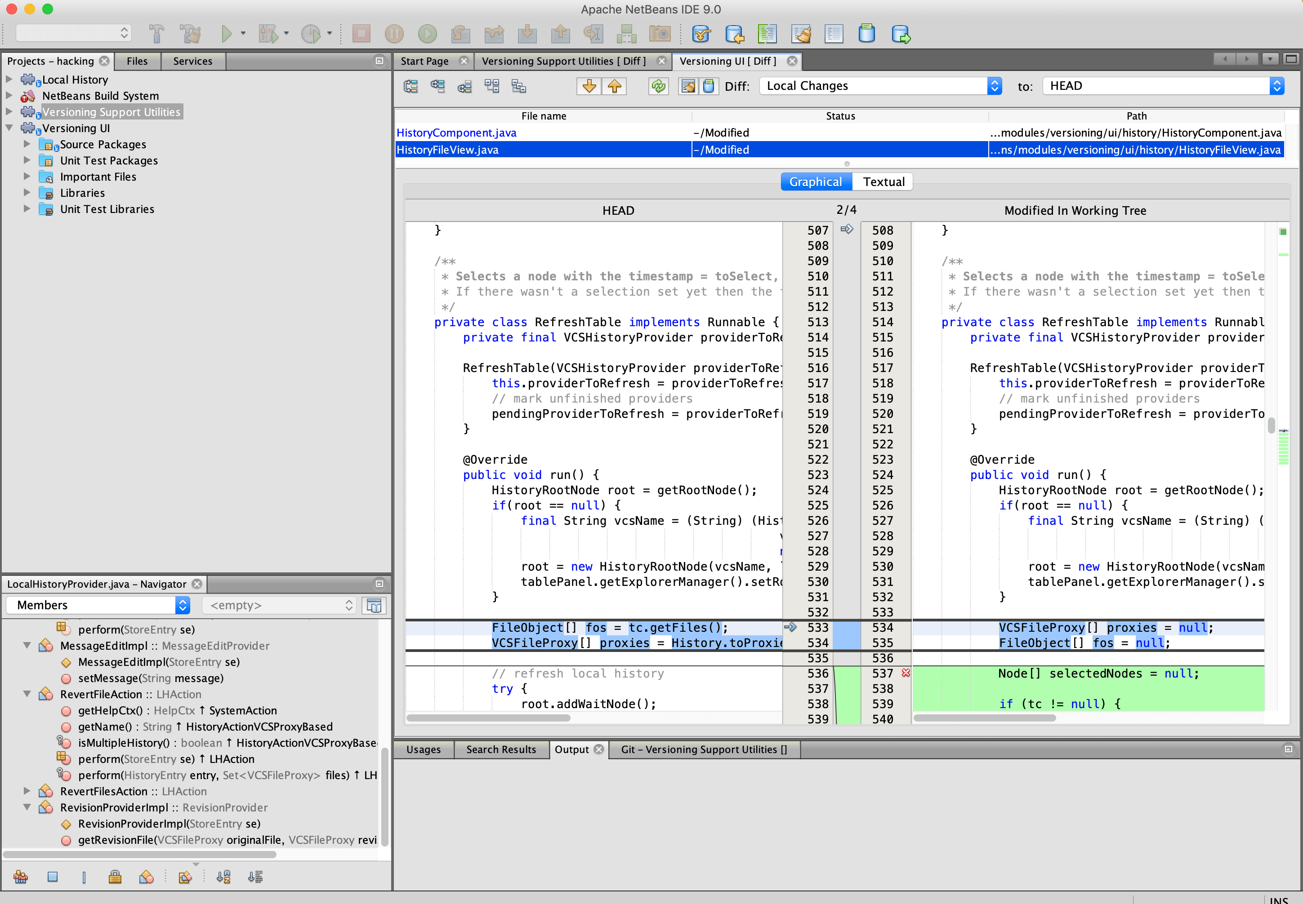Click the replace change arrow at line 533
The width and height of the screenshot is (1303, 904).
tap(790, 627)
